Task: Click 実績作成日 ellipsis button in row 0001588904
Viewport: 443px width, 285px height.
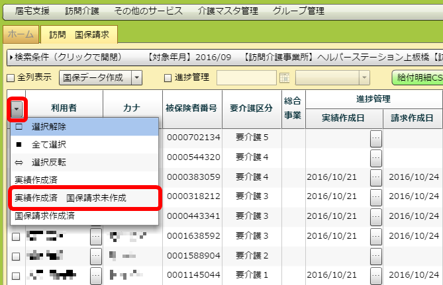Action: point(376,255)
